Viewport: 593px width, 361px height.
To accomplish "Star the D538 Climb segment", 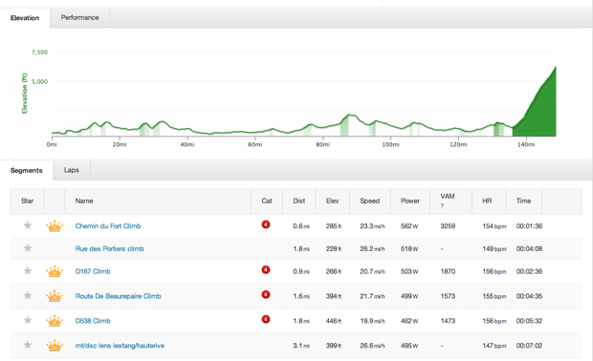I will click(x=27, y=320).
